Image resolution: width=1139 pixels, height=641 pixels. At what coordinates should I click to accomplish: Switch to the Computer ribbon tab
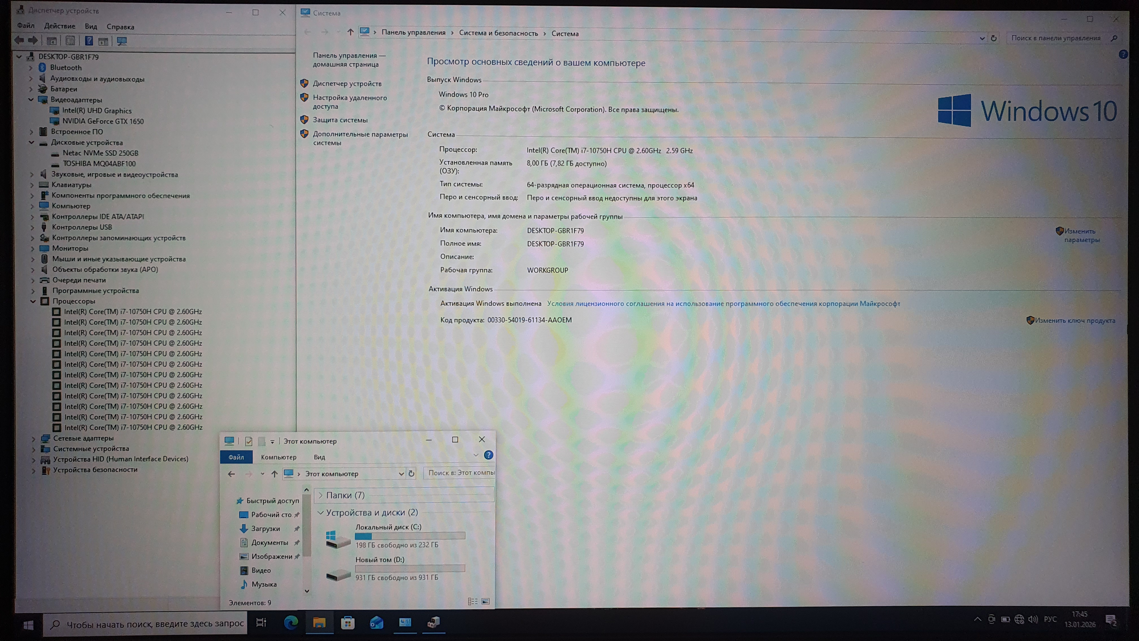[x=279, y=457]
